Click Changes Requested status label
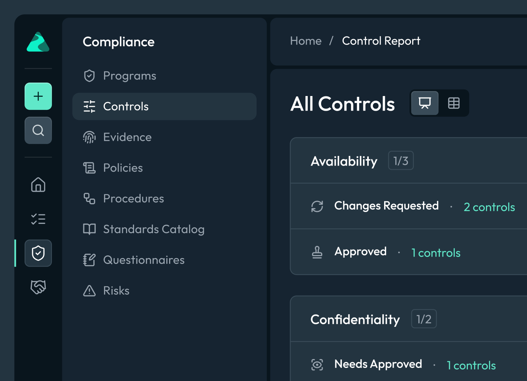This screenshot has width=527, height=381. point(386,206)
